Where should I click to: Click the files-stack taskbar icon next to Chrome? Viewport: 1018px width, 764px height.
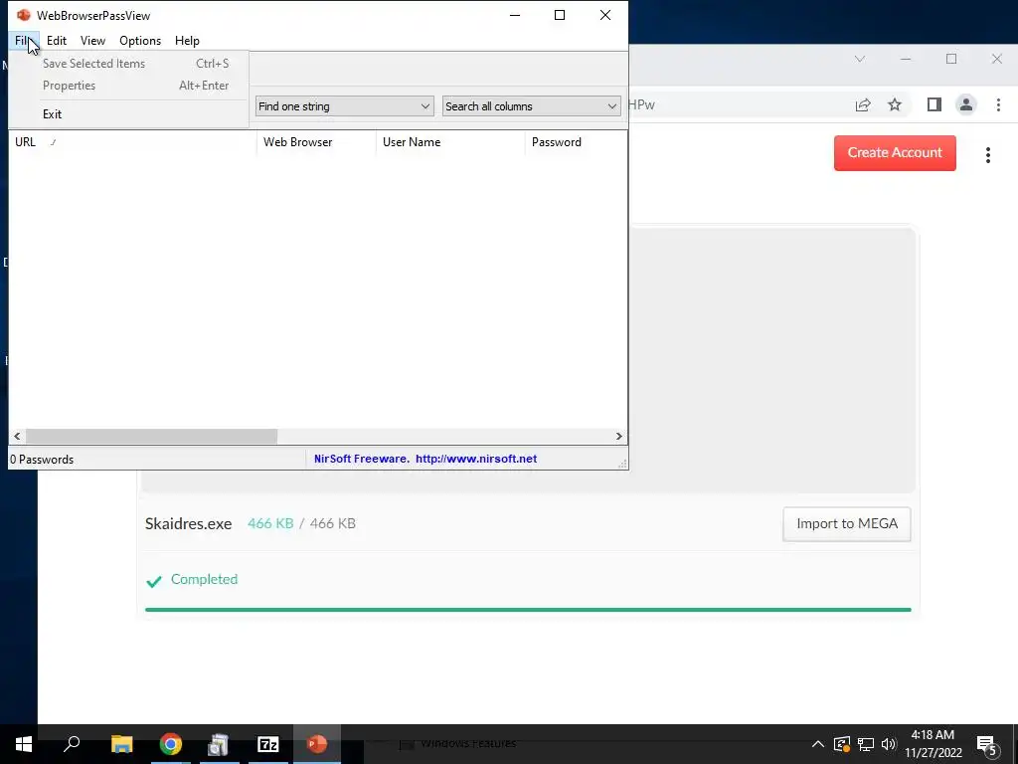(219, 744)
